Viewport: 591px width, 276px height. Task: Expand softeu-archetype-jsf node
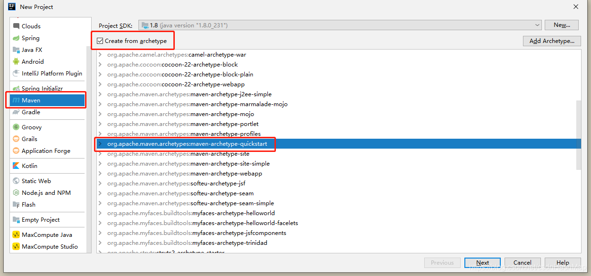[100, 184]
